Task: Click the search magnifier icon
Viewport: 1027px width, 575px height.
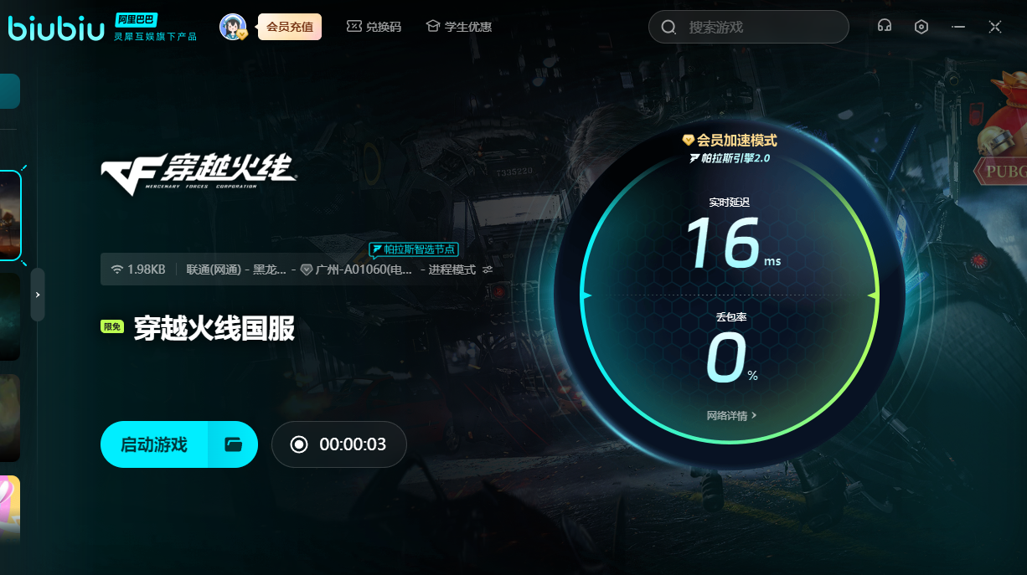Action: pos(668,28)
